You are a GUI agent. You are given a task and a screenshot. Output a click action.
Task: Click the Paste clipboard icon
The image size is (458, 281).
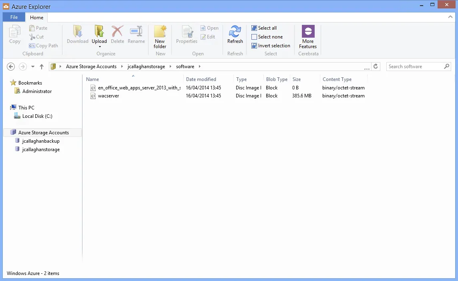point(32,28)
